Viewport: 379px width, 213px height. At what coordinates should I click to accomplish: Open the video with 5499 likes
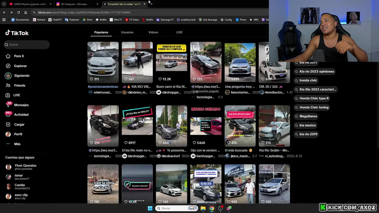click(x=240, y=62)
